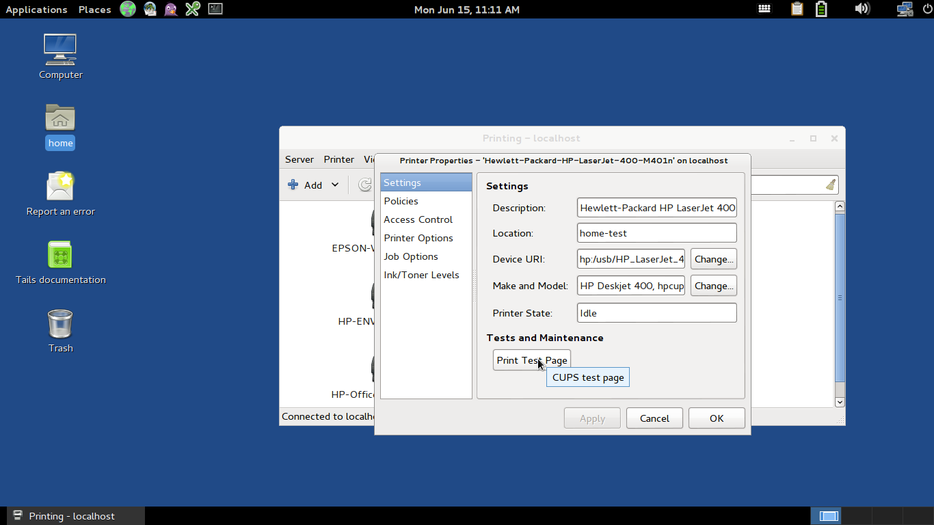
Task: Click the clock showing Mon Jun 15, 11:11 AM
Action: pos(467,10)
